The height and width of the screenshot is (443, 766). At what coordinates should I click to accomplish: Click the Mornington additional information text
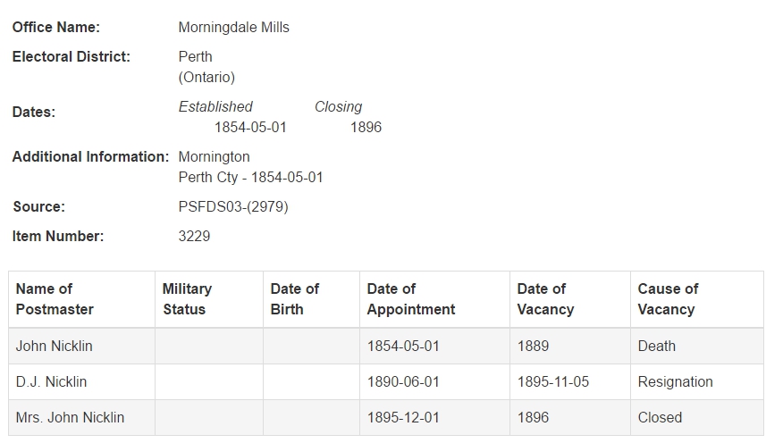pos(214,156)
